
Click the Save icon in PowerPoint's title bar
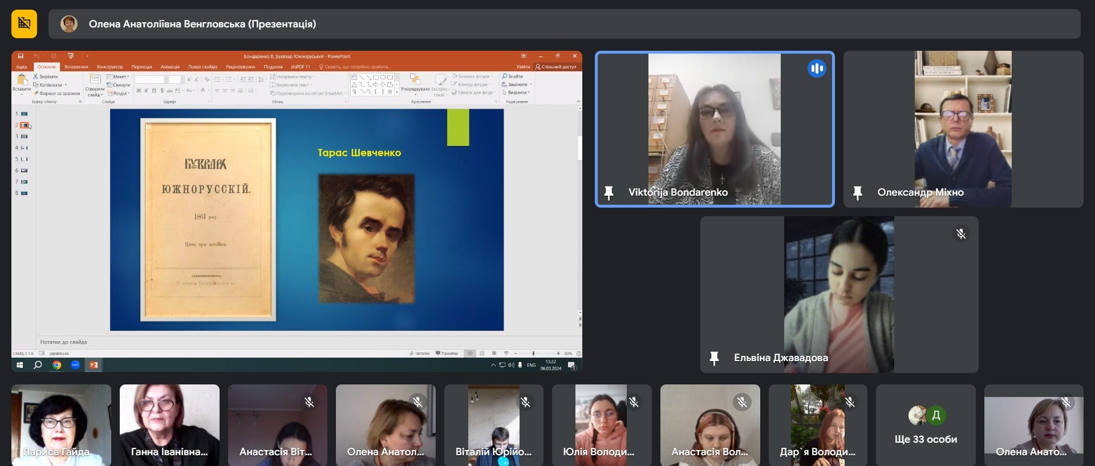point(21,56)
